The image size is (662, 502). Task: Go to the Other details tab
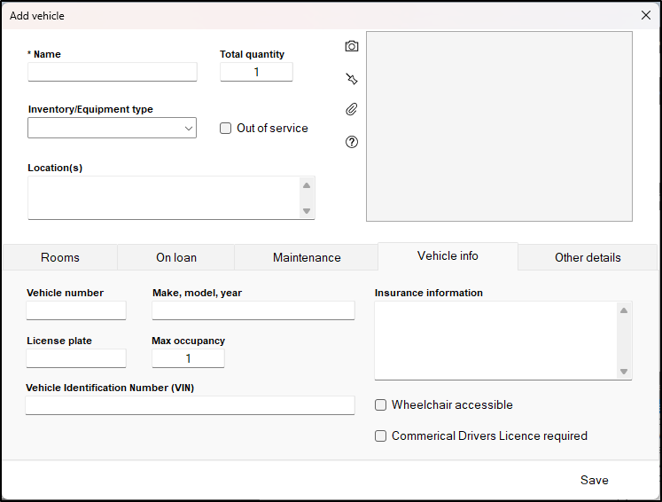tap(588, 258)
